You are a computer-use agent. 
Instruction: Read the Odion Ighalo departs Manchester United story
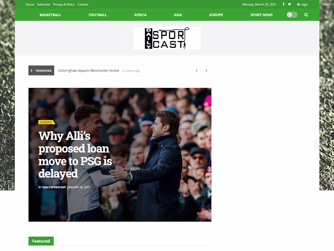pos(88,70)
